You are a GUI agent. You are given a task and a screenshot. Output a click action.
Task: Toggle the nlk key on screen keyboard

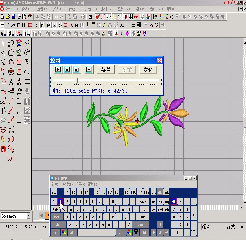tap(174, 202)
